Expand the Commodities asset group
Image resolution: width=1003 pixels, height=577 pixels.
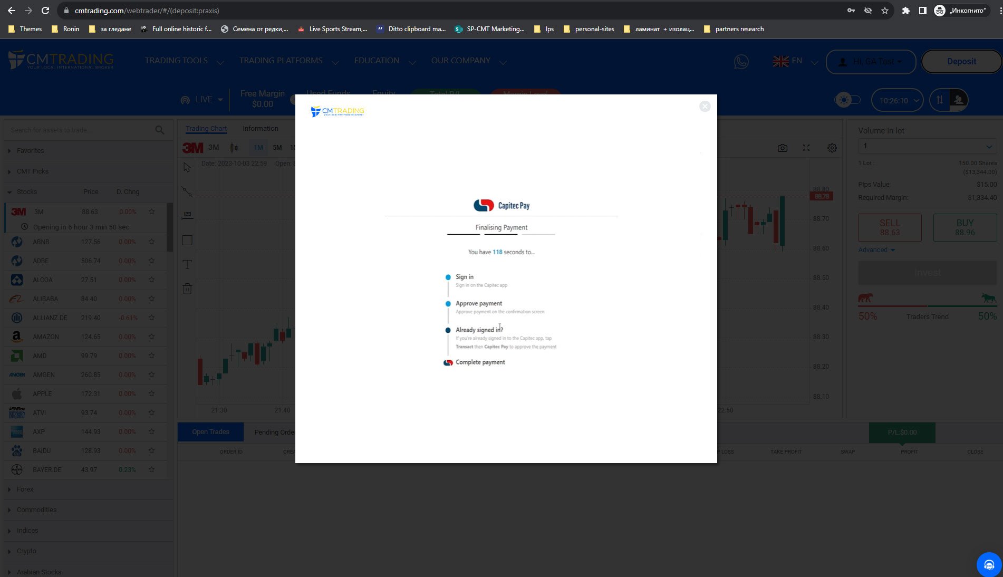88,510
